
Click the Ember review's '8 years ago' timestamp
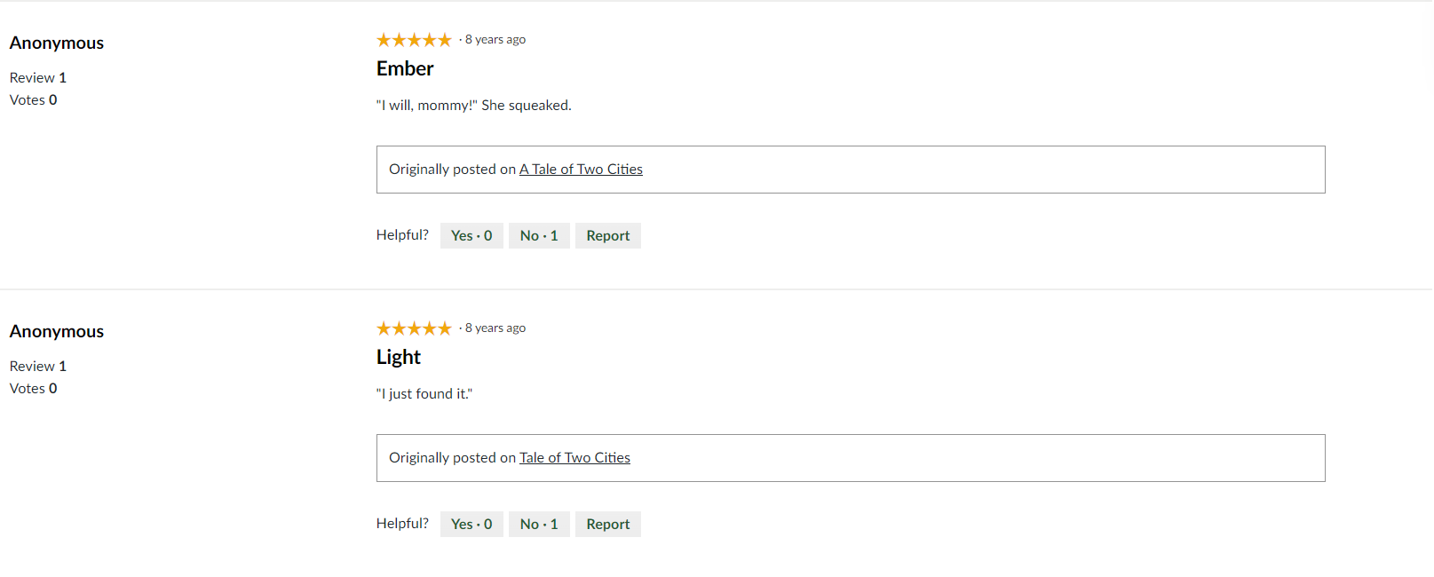pos(495,40)
